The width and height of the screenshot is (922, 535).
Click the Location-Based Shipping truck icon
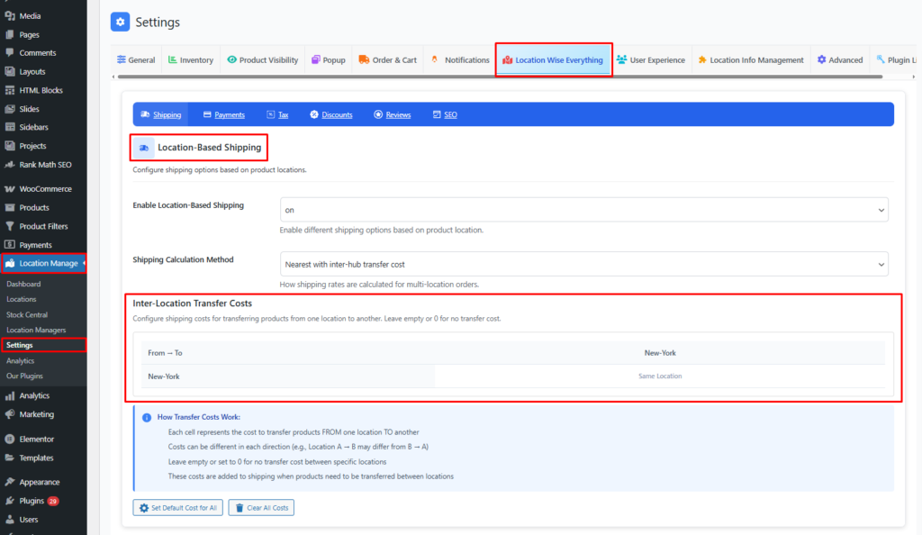tap(144, 148)
